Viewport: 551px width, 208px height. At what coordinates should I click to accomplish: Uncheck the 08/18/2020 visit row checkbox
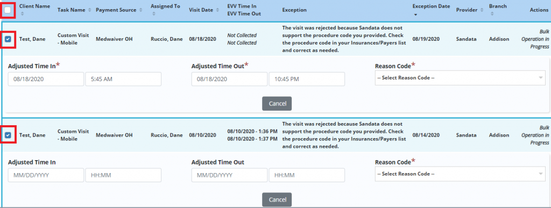[8, 39]
